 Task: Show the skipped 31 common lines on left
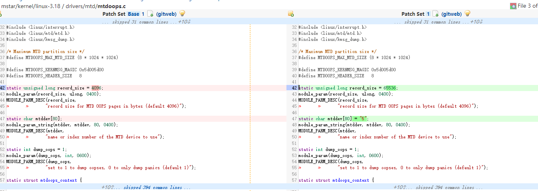[139, 22]
